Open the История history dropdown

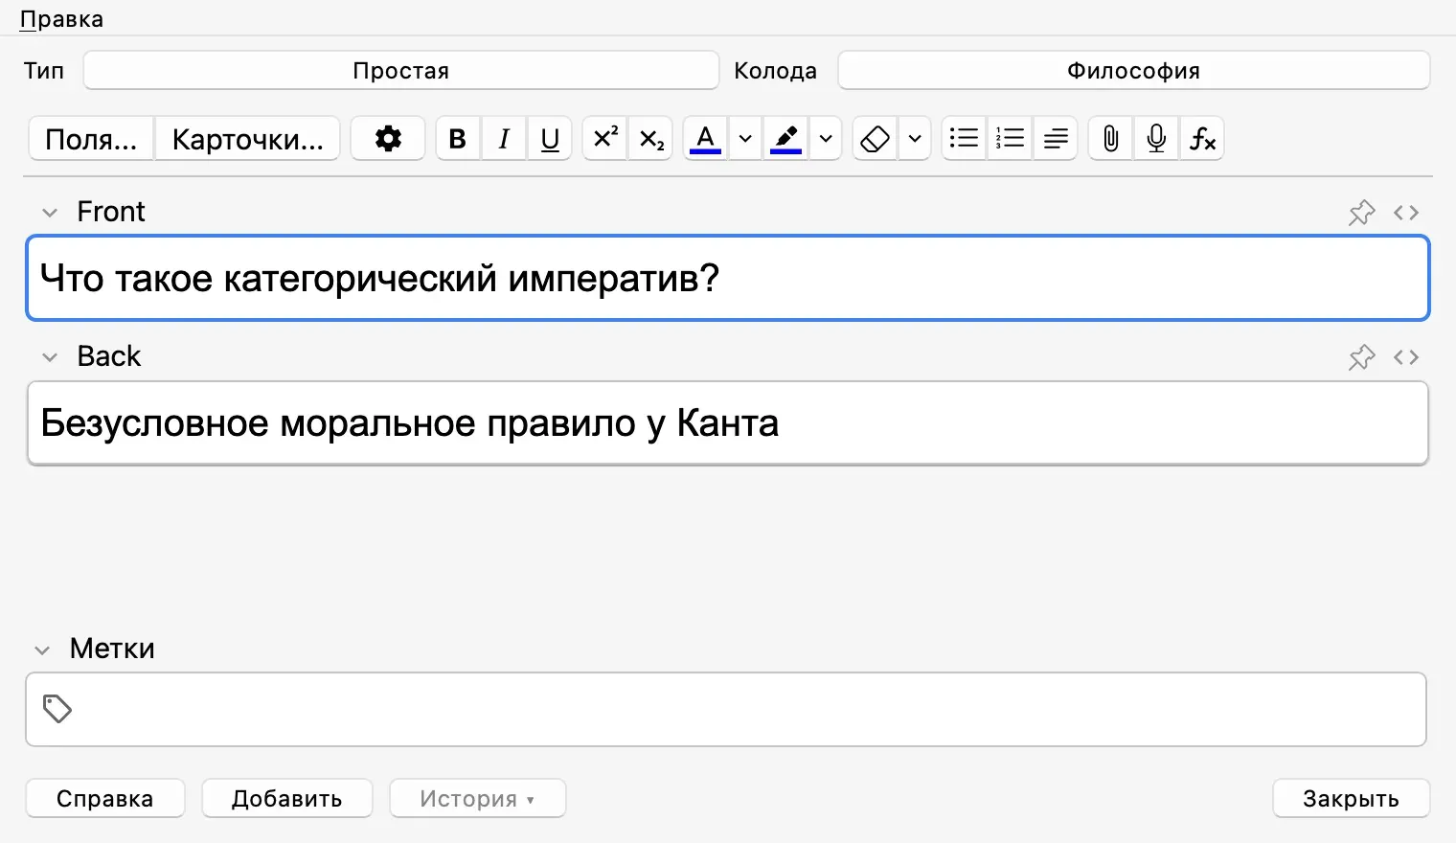click(477, 798)
